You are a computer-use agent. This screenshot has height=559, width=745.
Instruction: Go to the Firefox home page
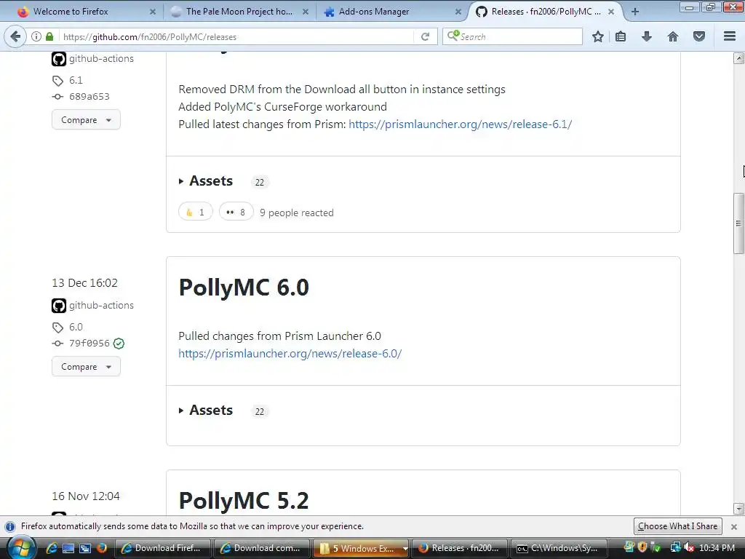[673, 36]
